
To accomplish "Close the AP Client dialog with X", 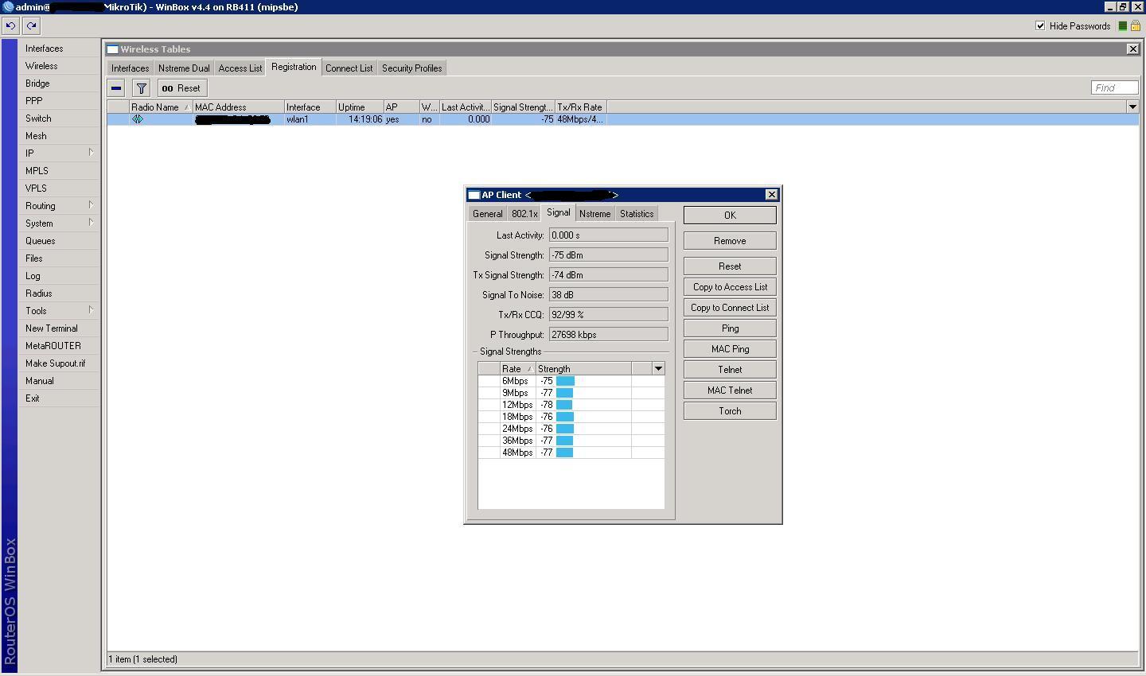I will (771, 195).
